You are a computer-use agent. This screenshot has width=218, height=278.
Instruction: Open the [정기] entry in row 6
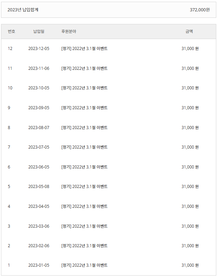pyautogui.click(x=84, y=167)
